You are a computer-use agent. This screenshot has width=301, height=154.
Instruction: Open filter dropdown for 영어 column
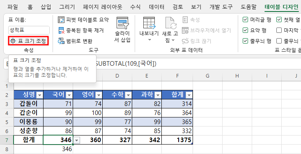click(99, 95)
